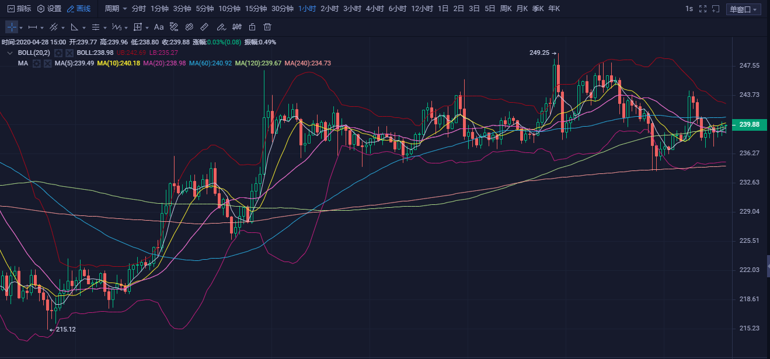The height and width of the screenshot is (359, 770).
Task: Select the angle drawing tool
Action: [74, 27]
